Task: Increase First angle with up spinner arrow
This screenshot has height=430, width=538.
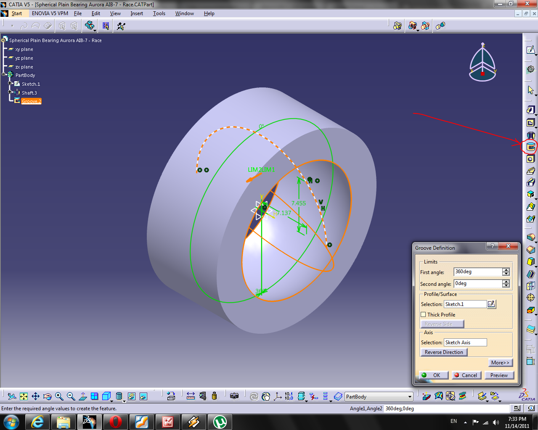Action: (506, 270)
